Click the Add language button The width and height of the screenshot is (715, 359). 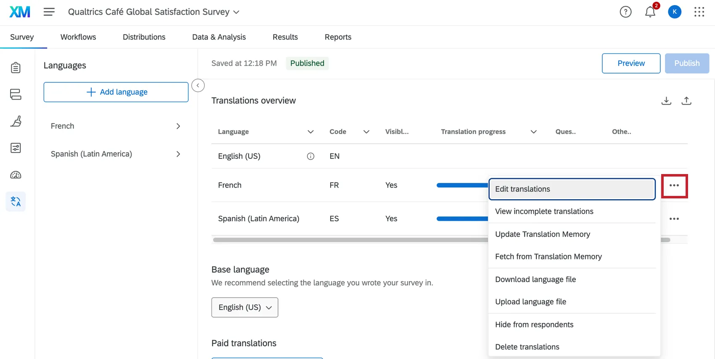[x=116, y=92]
